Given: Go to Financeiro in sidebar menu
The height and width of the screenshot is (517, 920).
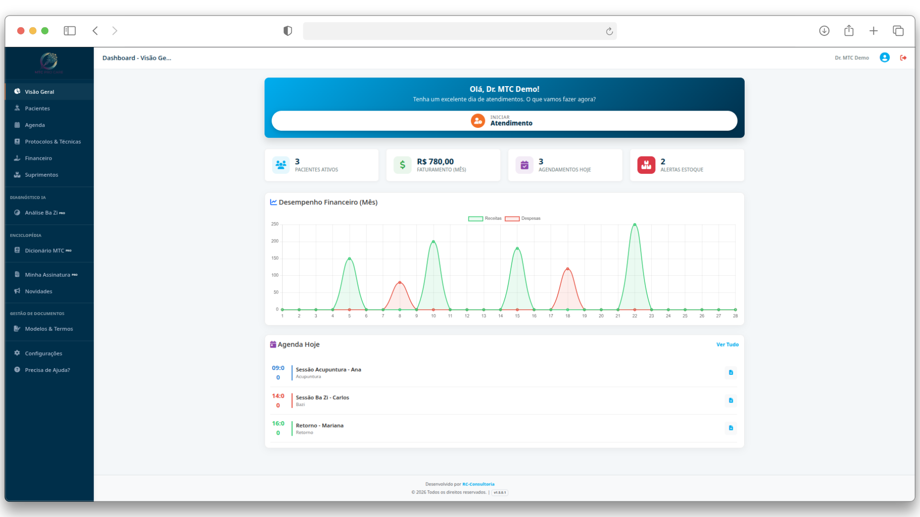Looking at the screenshot, I should point(38,158).
